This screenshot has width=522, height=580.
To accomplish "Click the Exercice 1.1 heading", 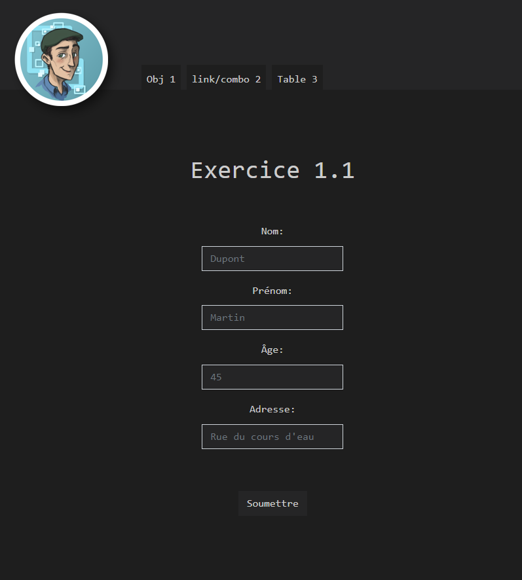I will [x=273, y=170].
